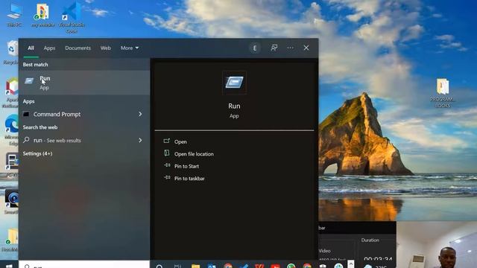Screen dimensions: 477x268
Task: Click the Recycle Bin desktop icon
Action: (x=12, y=52)
